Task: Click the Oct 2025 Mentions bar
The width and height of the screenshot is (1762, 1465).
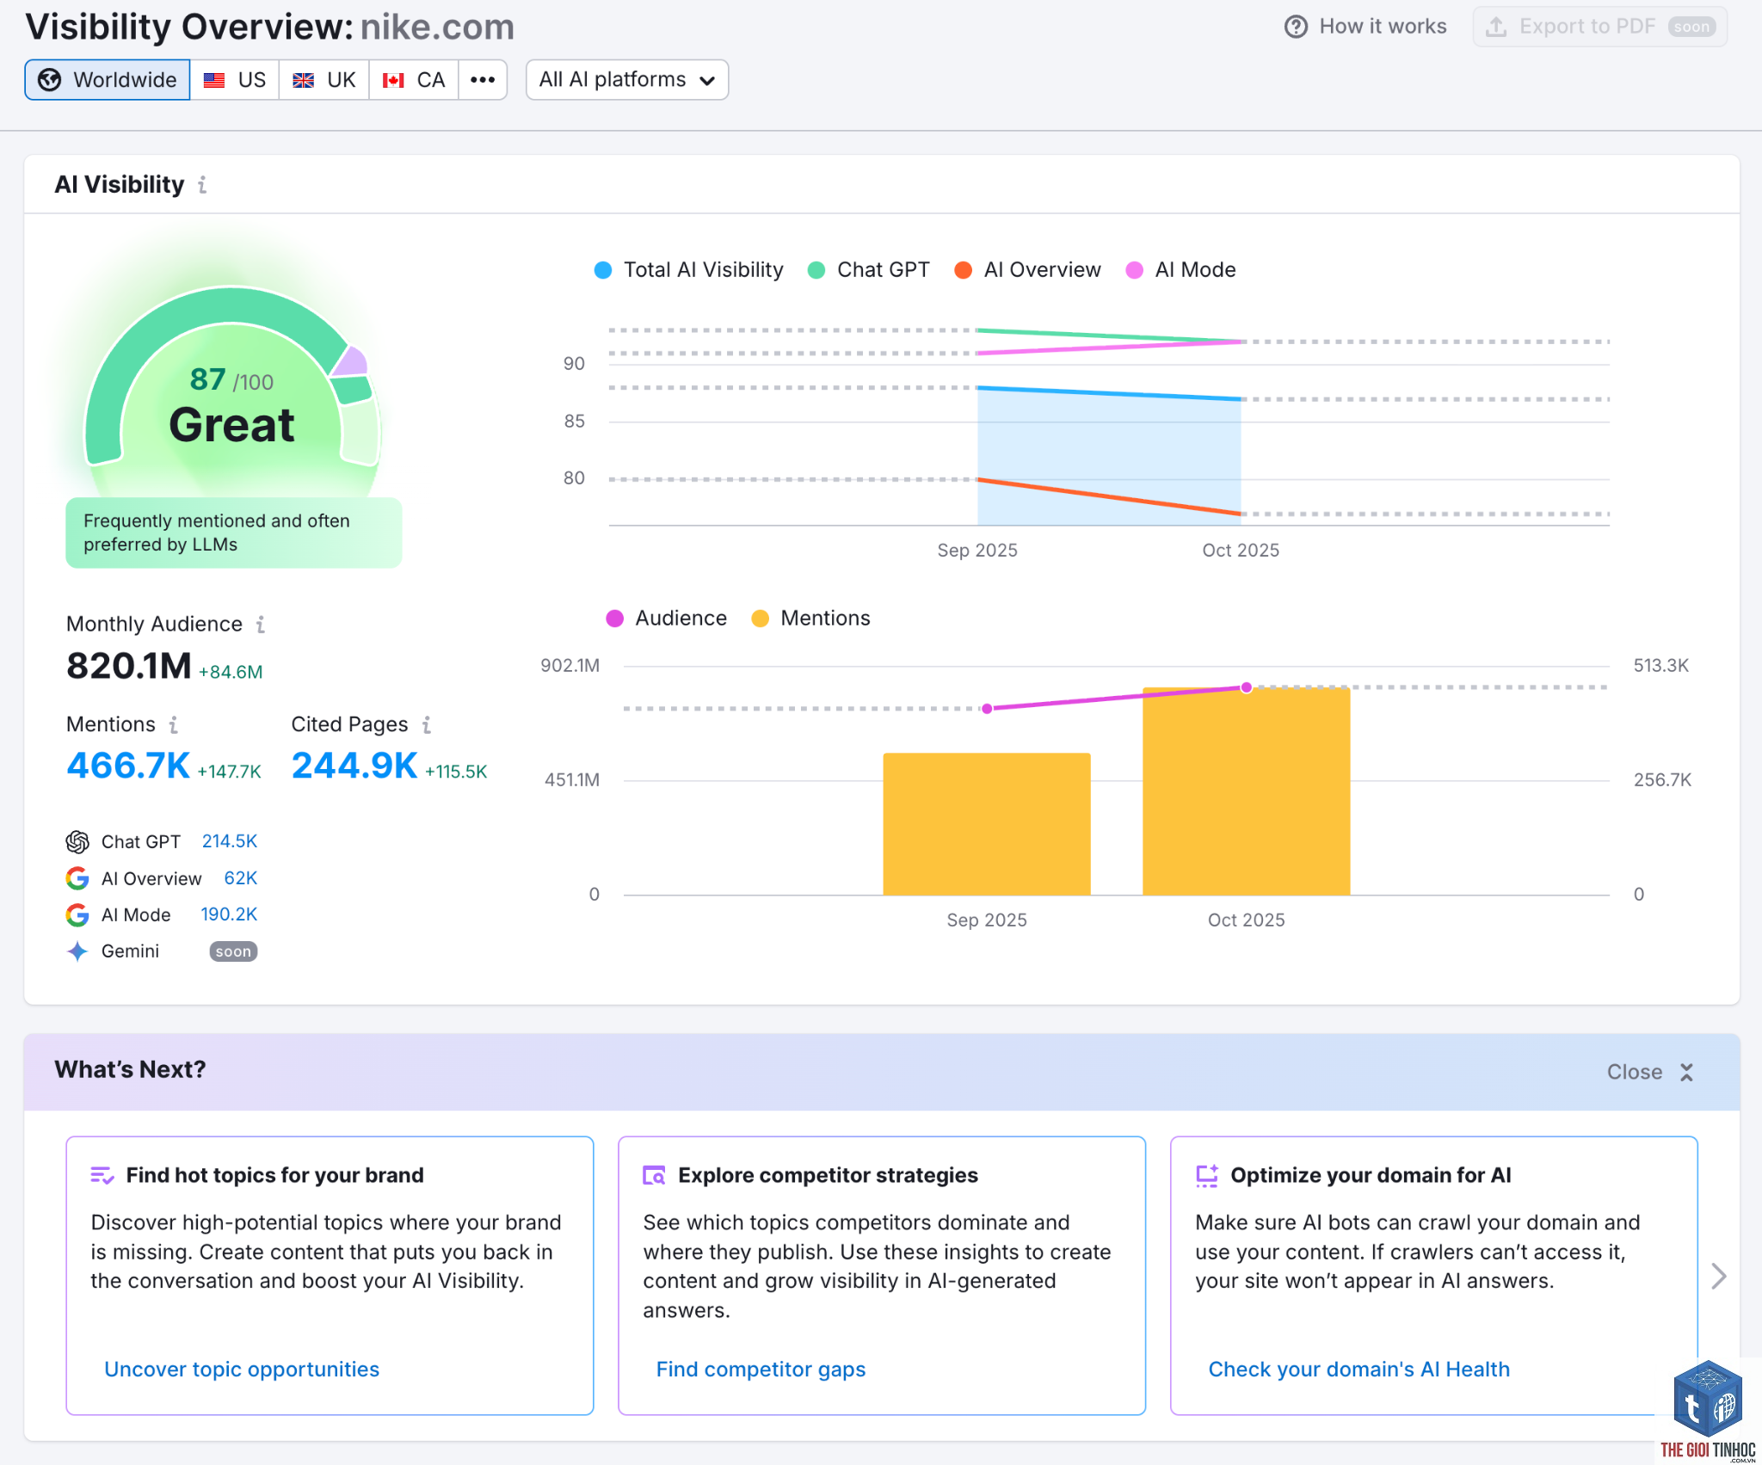Action: pyautogui.click(x=1247, y=791)
